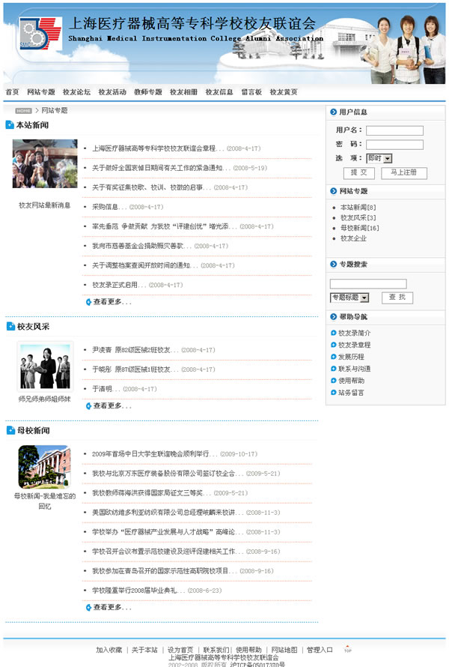Image resolution: width=449 pixels, height=667 pixels.
Task: Open 关于调整档案查阅开放时间的通知 article
Action: pyautogui.click(x=145, y=265)
